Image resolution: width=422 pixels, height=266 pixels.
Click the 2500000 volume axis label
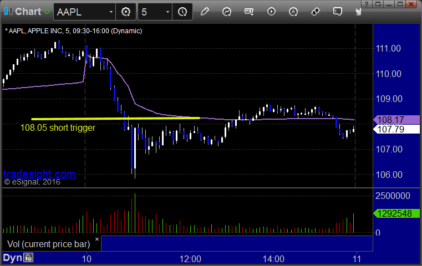pyautogui.click(x=393, y=196)
